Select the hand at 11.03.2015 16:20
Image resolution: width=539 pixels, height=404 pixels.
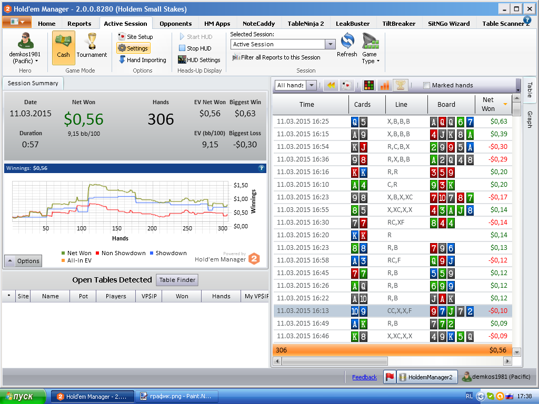393,235
